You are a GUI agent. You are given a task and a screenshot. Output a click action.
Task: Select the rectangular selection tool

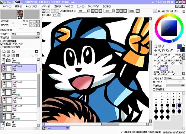click(x=155, y=47)
